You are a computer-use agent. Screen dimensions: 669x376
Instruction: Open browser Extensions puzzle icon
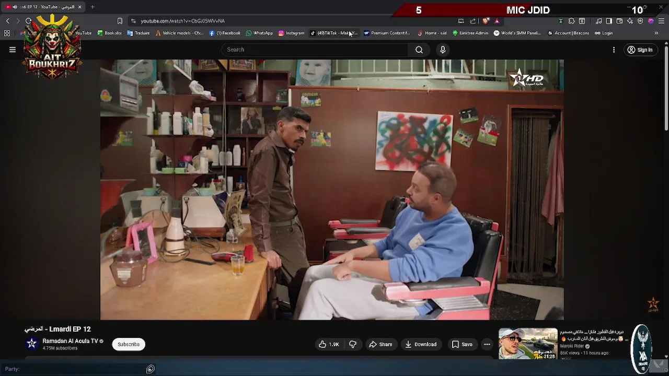click(571, 21)
